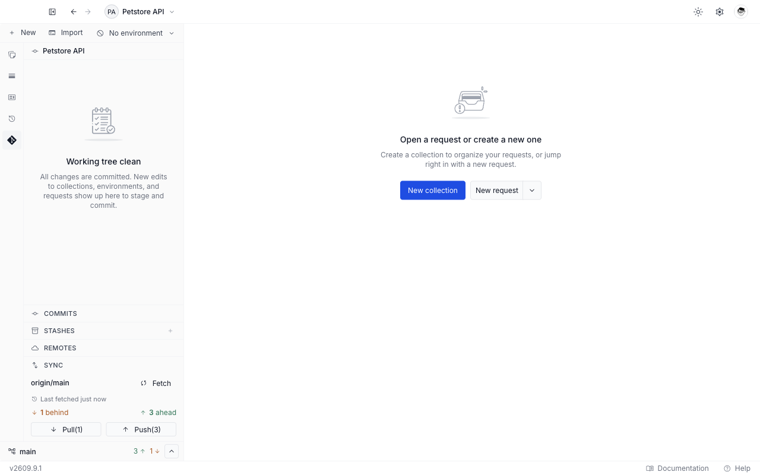
Task: Go back with the left arrow
Action: 74,12
